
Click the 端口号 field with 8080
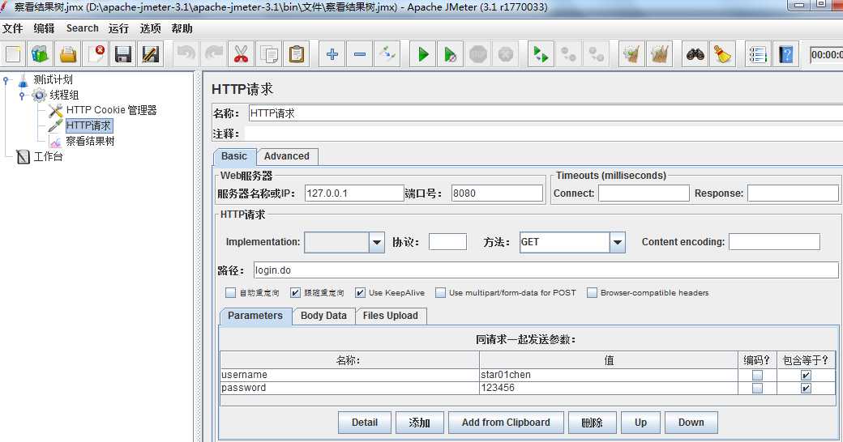pyautogui.click(x=497, y=193)
